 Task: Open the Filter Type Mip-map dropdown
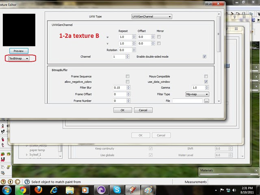click(197, 94)
